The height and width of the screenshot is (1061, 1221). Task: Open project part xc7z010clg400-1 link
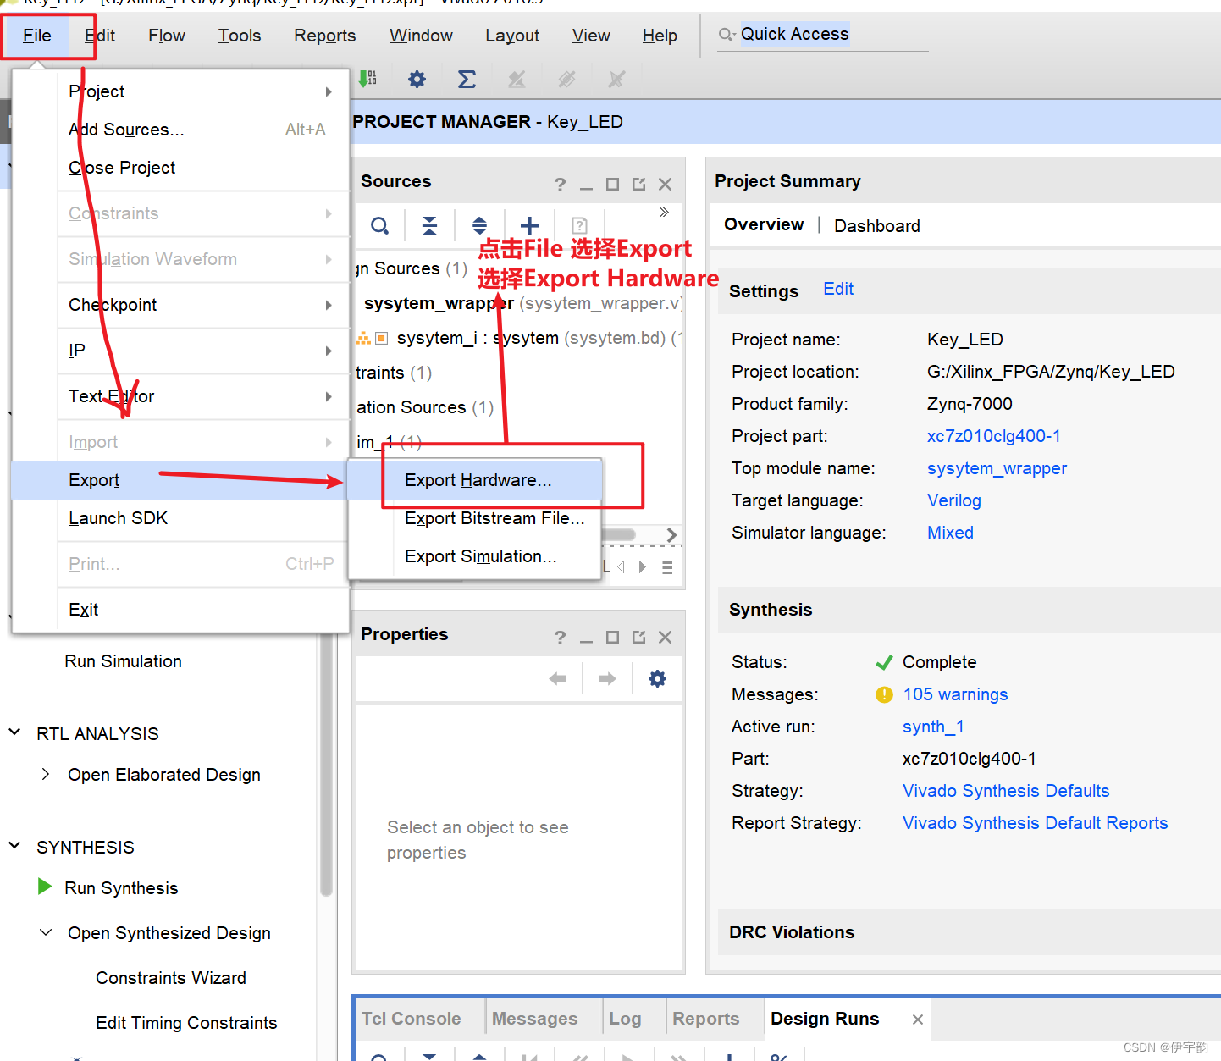click(x=994, y=436)
